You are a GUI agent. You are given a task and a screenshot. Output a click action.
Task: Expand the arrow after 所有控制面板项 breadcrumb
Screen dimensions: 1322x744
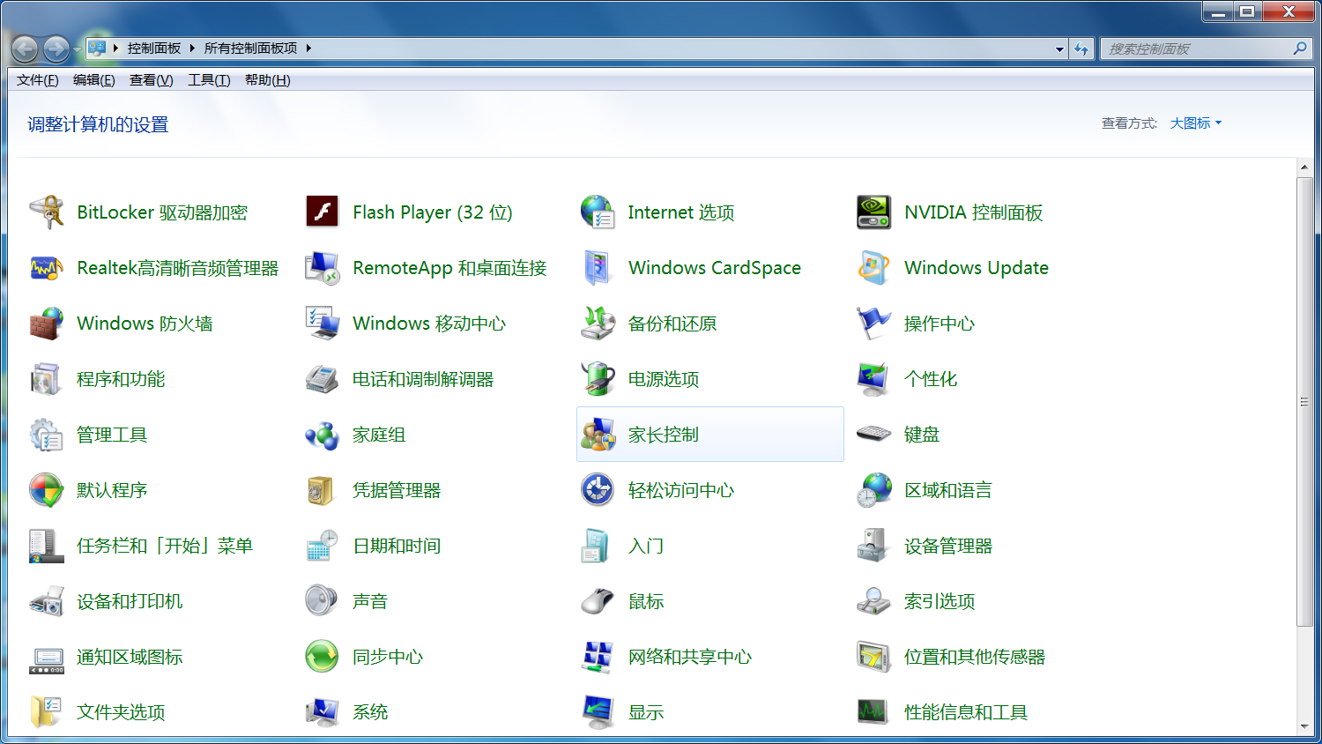[308, 48]
